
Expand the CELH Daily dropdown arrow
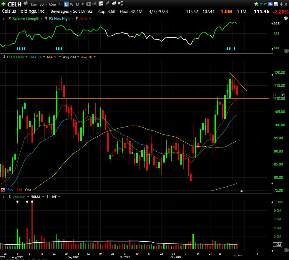coord(26,57)
